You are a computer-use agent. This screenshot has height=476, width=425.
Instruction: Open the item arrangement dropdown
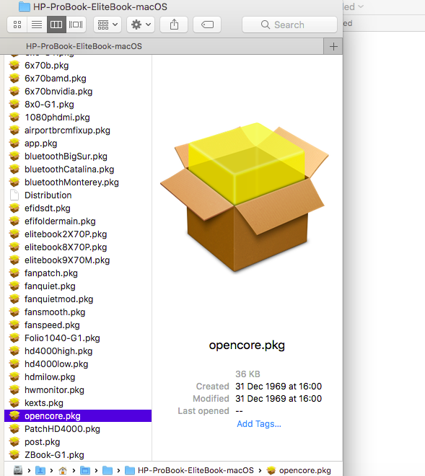108,25
